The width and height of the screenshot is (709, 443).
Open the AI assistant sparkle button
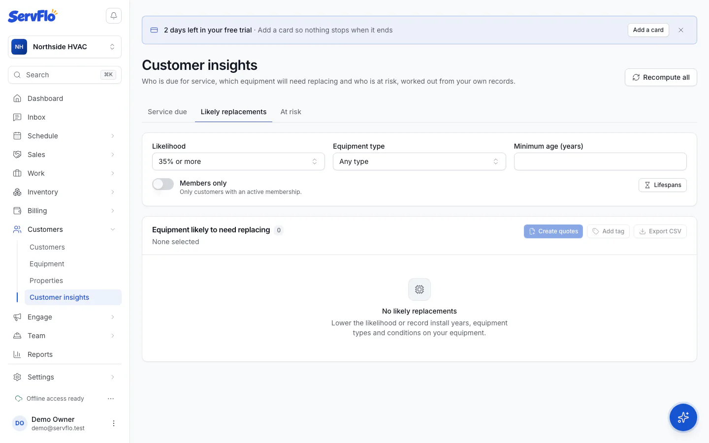(683, 417)
